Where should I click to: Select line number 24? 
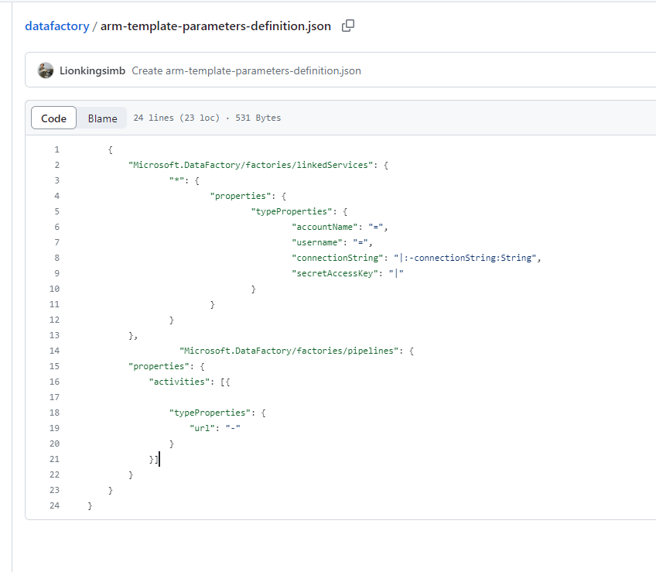[x=54, y=506]
